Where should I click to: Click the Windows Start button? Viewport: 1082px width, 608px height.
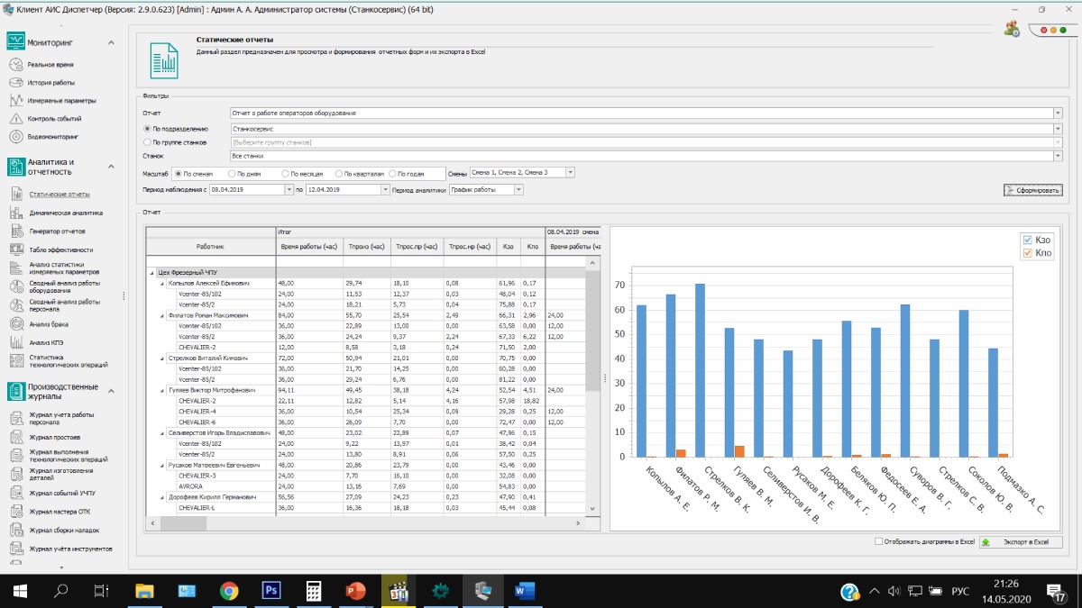click(20, 591)
